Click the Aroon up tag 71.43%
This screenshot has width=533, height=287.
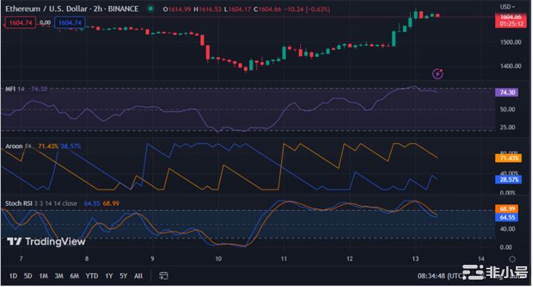[x=509, y=158]
